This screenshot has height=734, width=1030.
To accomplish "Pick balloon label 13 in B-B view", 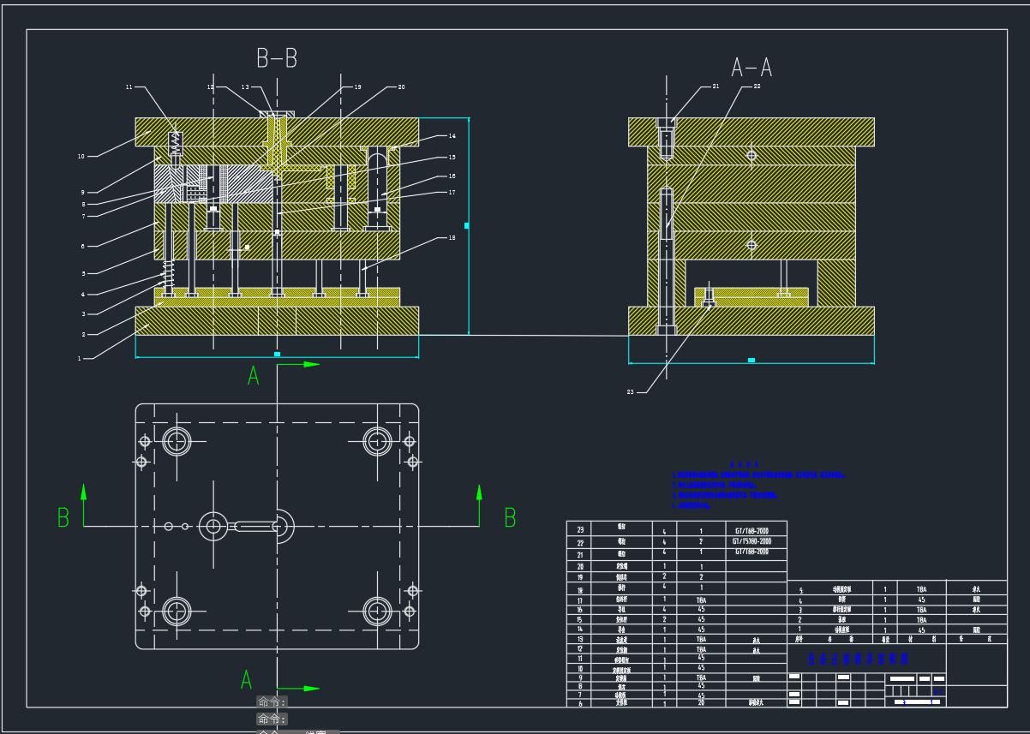I will 244,87.
